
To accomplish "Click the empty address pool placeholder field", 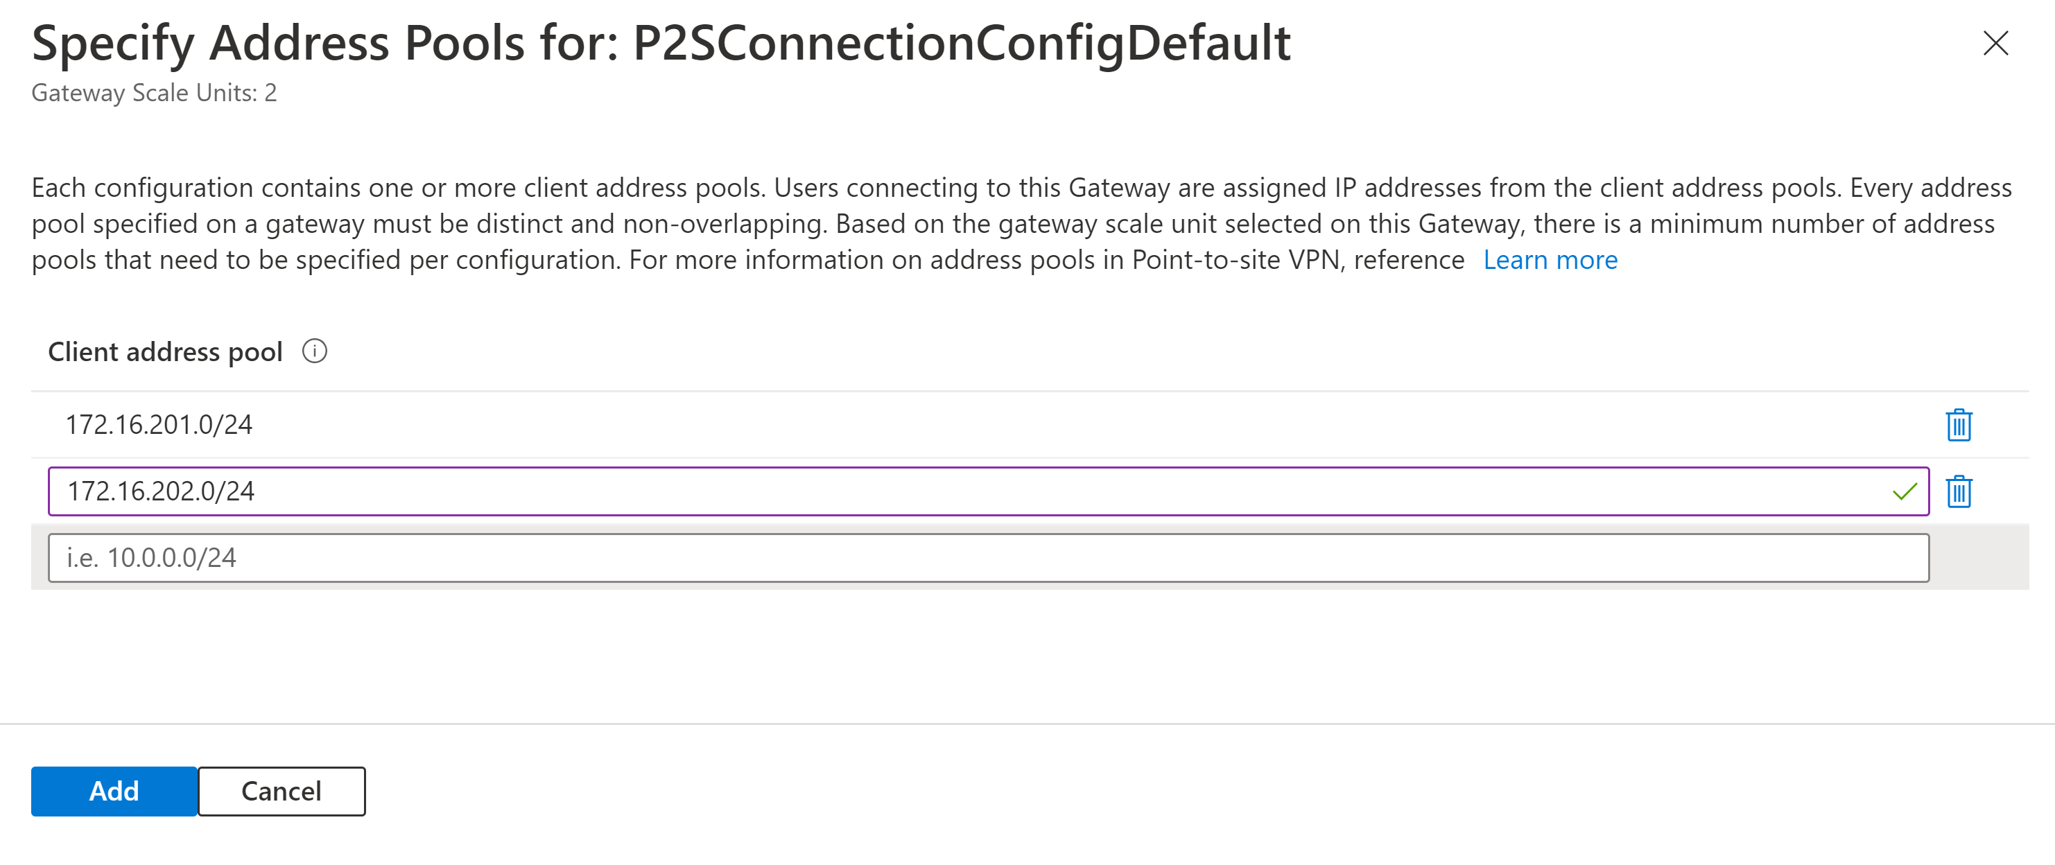I will [558, 558].
